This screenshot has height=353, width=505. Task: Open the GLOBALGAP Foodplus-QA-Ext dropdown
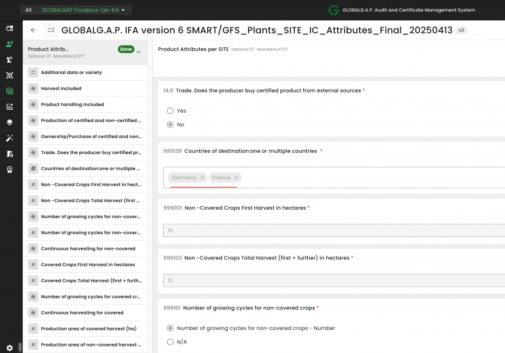[x=83, y=10]
